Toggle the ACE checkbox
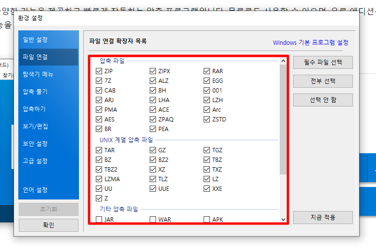376x252 pixels. [x=153, y=110]
